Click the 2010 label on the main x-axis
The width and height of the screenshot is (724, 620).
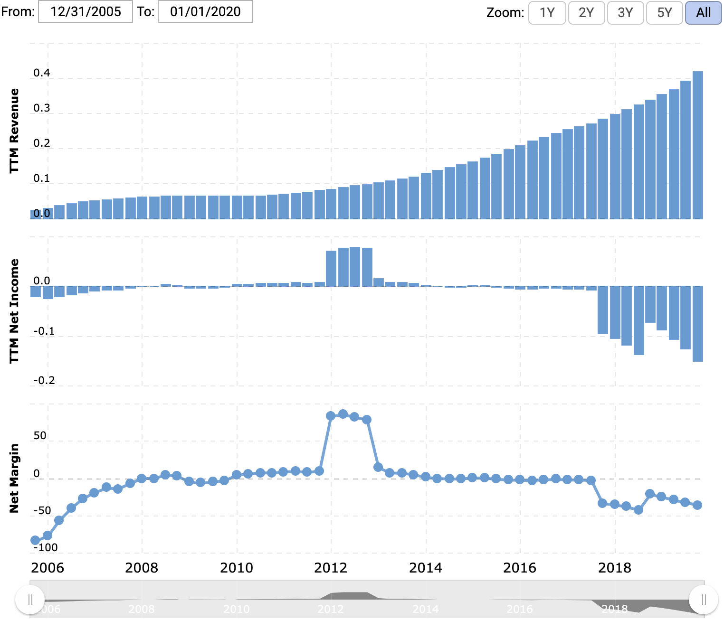tap(237, 567)
